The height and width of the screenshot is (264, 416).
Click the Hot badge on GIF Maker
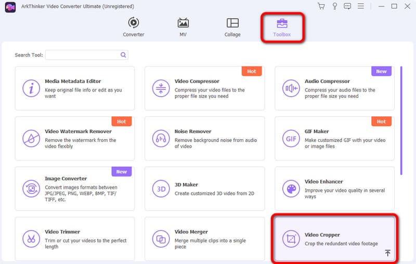[381, 121]
